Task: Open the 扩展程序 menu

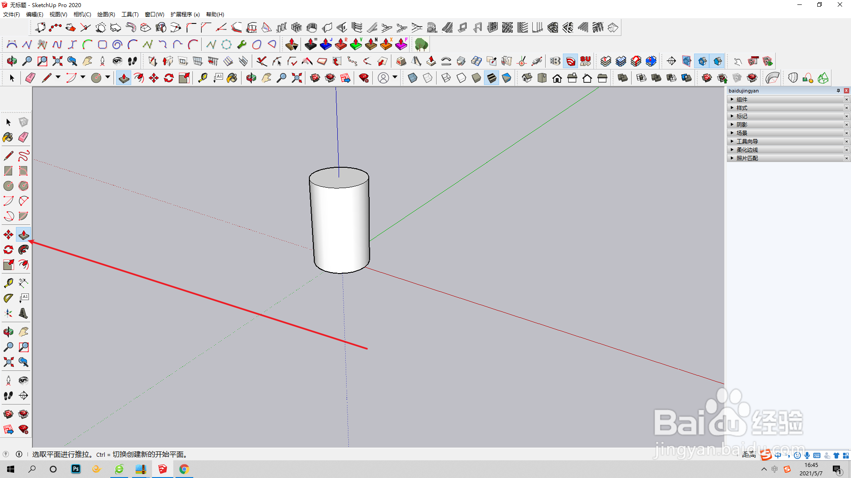Action: [x=185, y=15]
